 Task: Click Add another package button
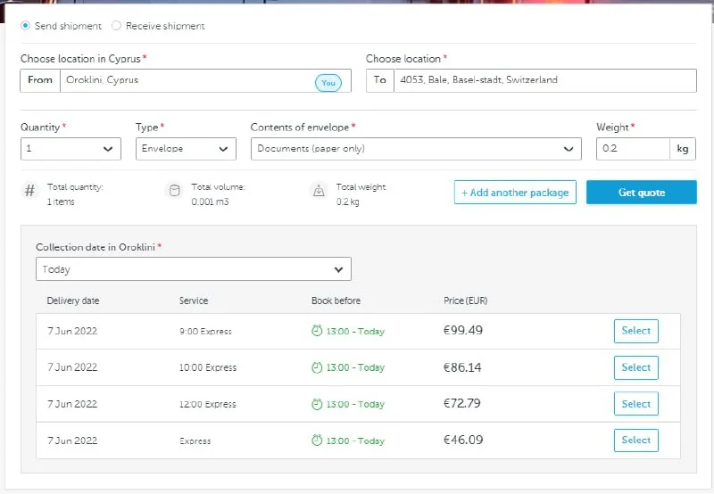515,193
